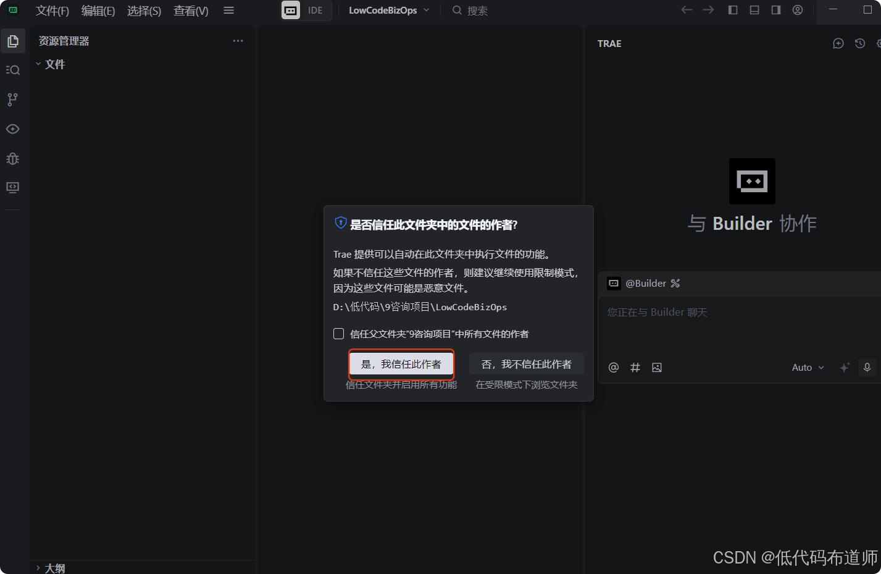The width and height of the screenshot is (881, 574).
Task: Click the 资源管理器 panel title
Action: (x=64, y=41)
